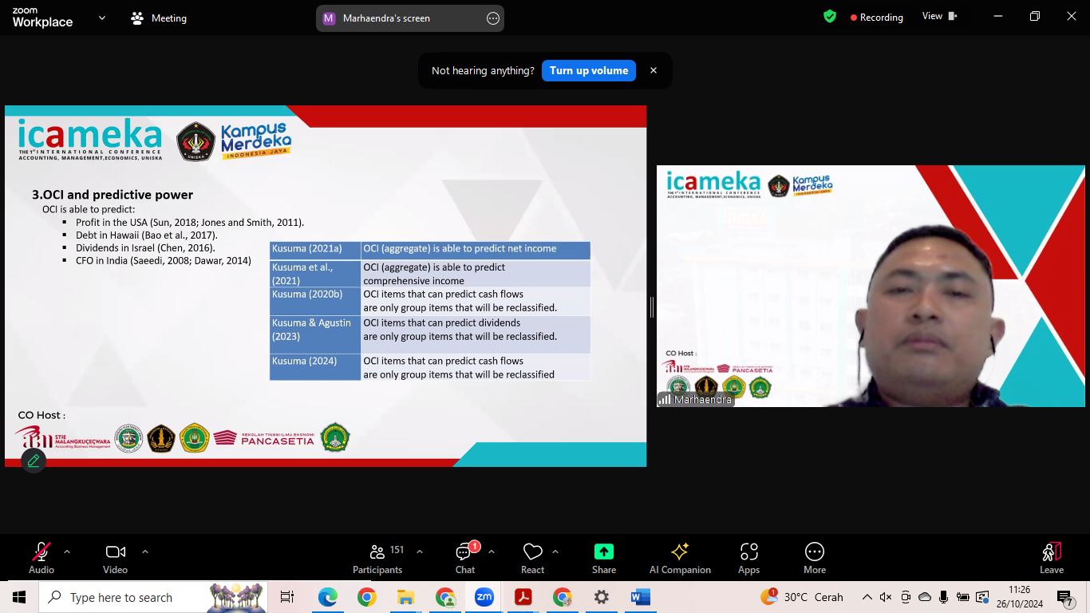The height and width of the screenshot is (613, 1090).
Task: Open the Apps panel
Action: coord(748,557)
